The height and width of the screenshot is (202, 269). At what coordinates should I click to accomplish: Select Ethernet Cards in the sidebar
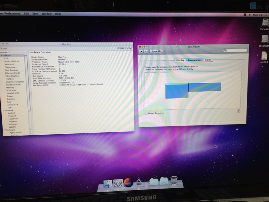(12, 73)
